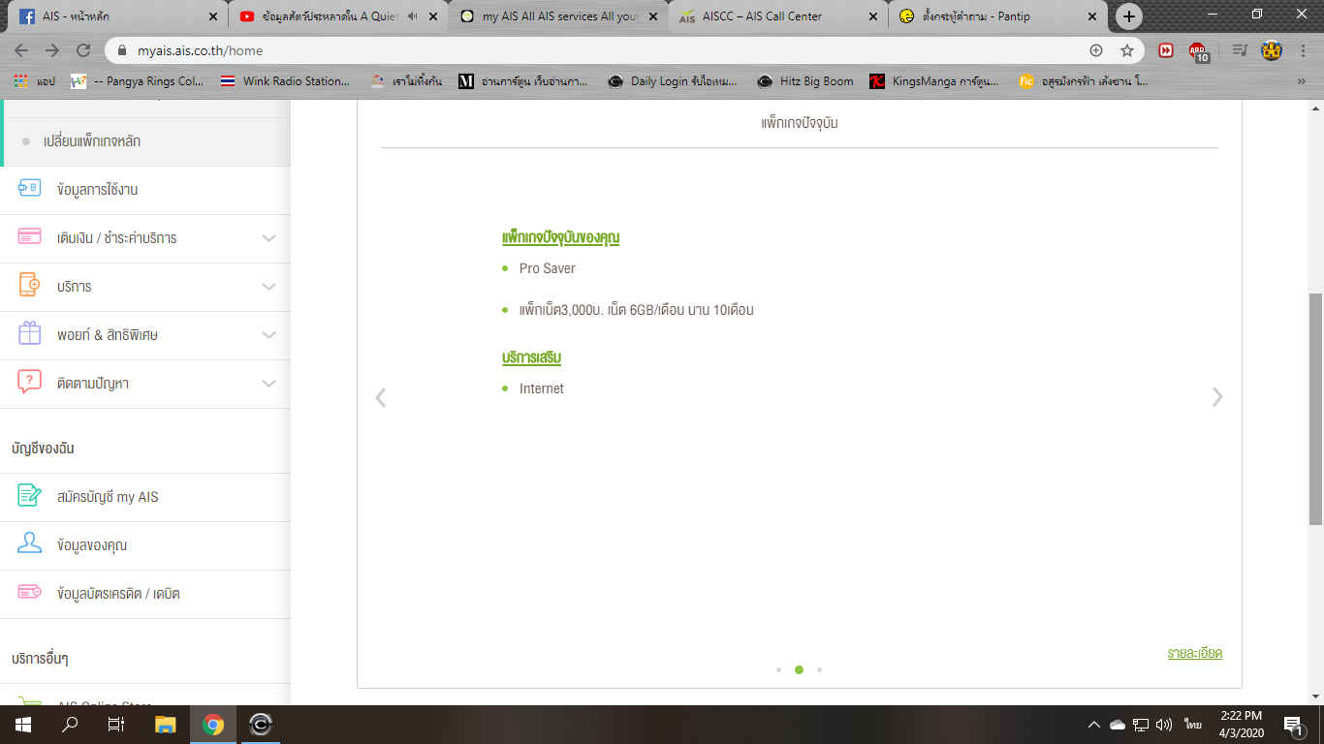
Task: Click the taskbar search magnifier
Action: point(70,725)
